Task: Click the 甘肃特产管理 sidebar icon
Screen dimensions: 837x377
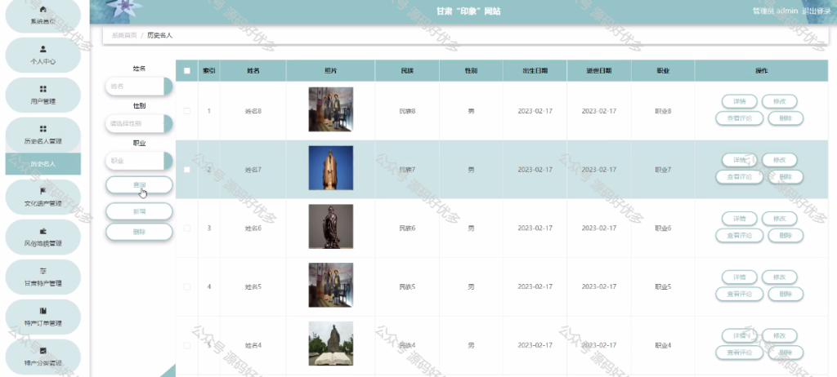Action: pos(43,271)
